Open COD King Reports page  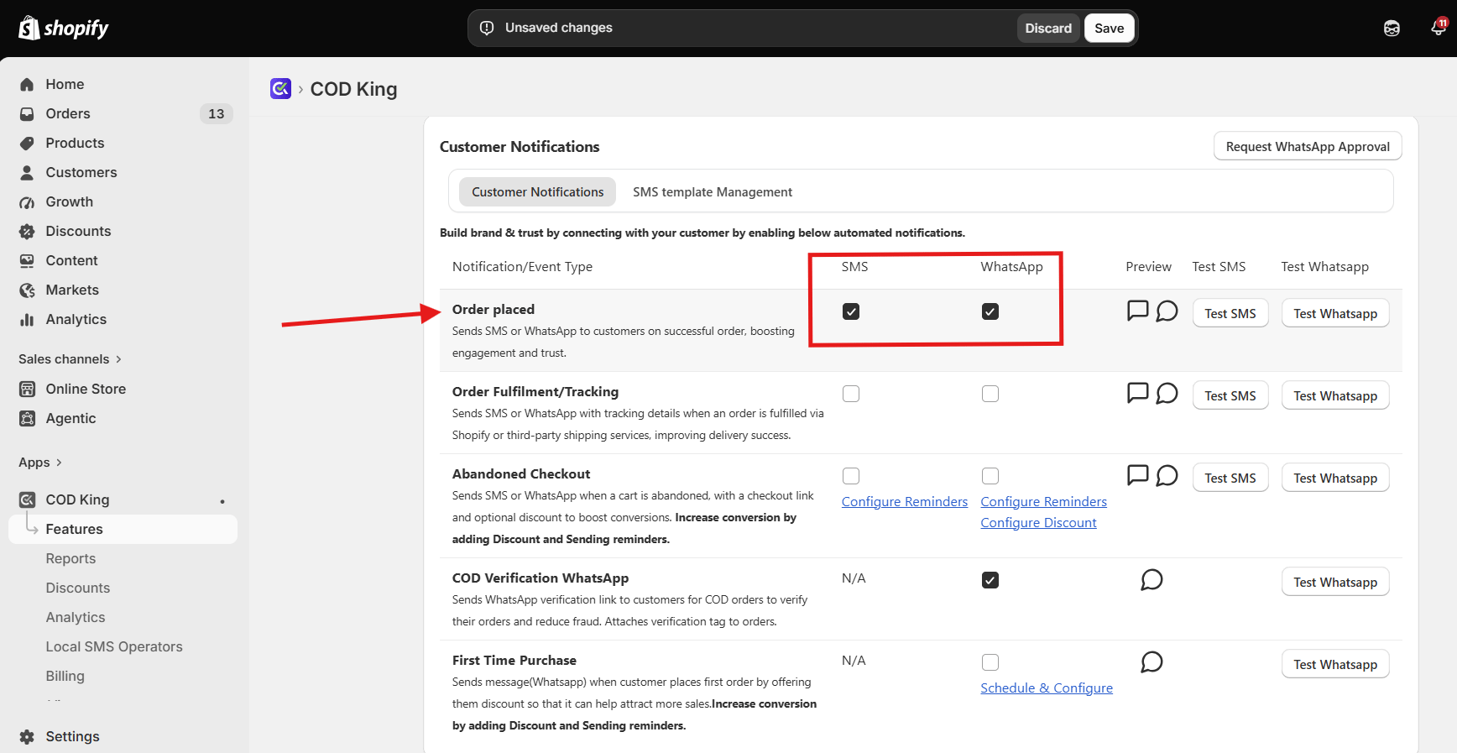point(70,558)
